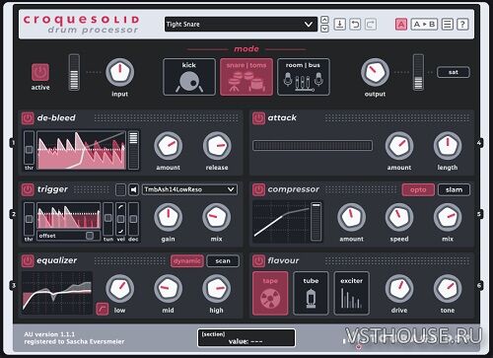The height and width of the screenshot is (358, 493).
Task: Click equalizer scan button
Action: (x=223, y=261)
